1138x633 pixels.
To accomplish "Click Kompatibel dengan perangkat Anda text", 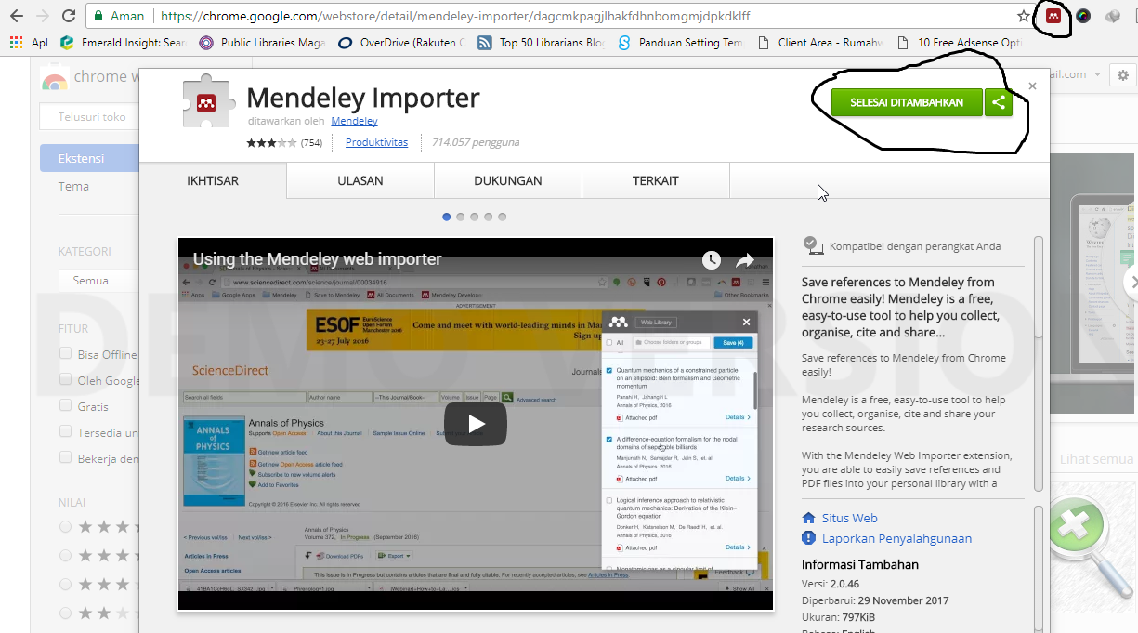I will pyautogui.click(x=915, y=246).
